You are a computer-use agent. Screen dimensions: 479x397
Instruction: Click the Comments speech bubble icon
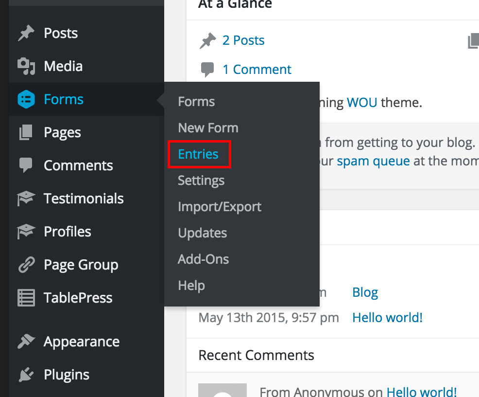coord(26,165)
